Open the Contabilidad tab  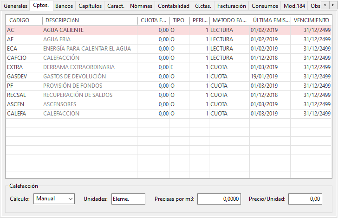[174, 6]
